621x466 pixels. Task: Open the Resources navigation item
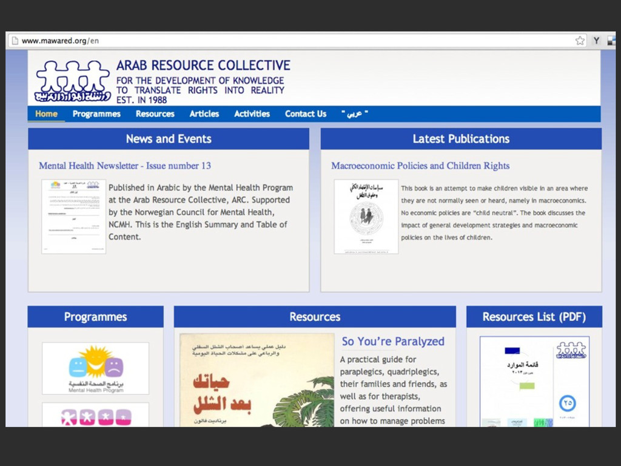(x=155, y=114)
